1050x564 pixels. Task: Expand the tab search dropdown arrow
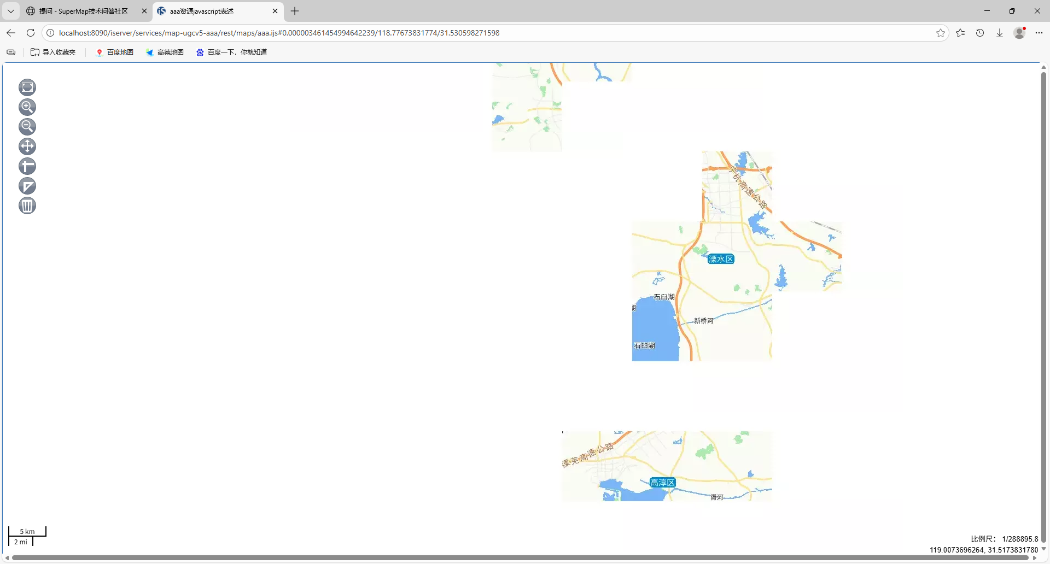point(10,11)
